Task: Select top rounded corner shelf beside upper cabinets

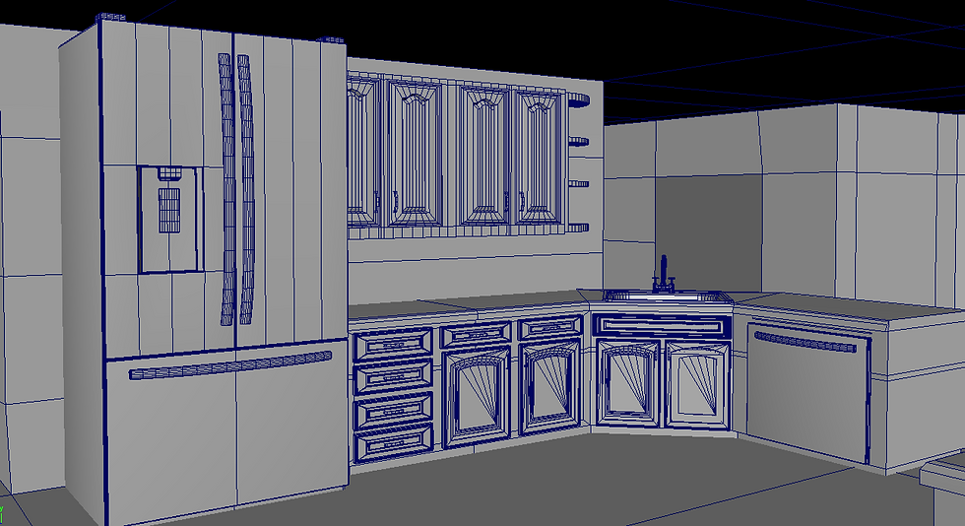Action: [579, 99]
